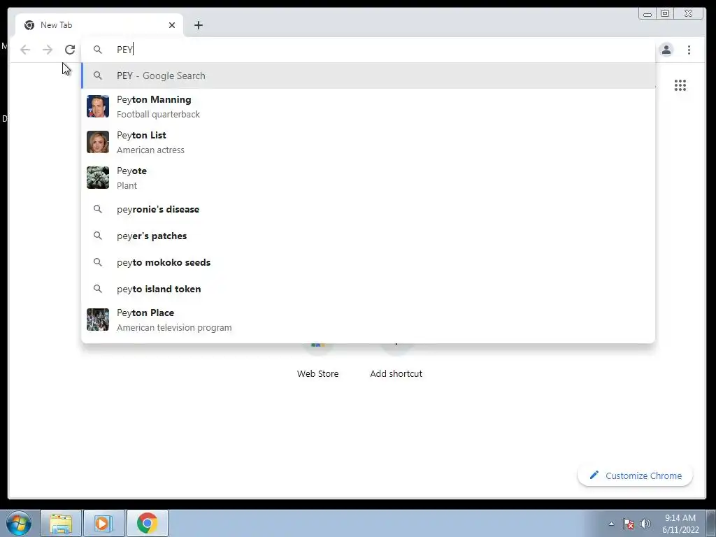Open a new tab with plus icon

(x=198, y=25)
